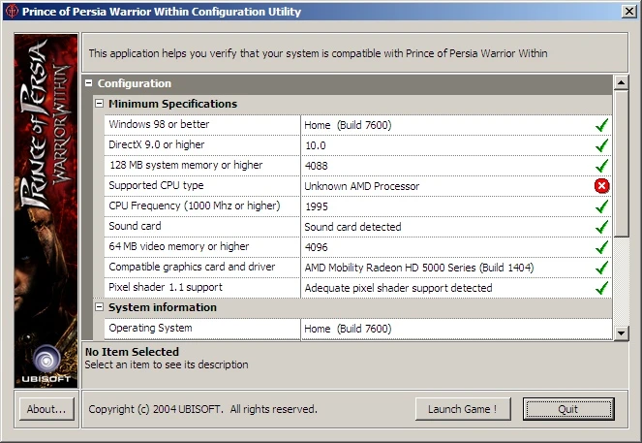Click the green checkmark for Sound card row
642x443 pixels.
601,227
